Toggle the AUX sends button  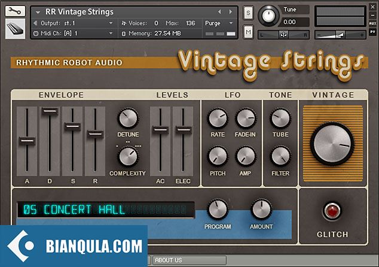point(372,23)
